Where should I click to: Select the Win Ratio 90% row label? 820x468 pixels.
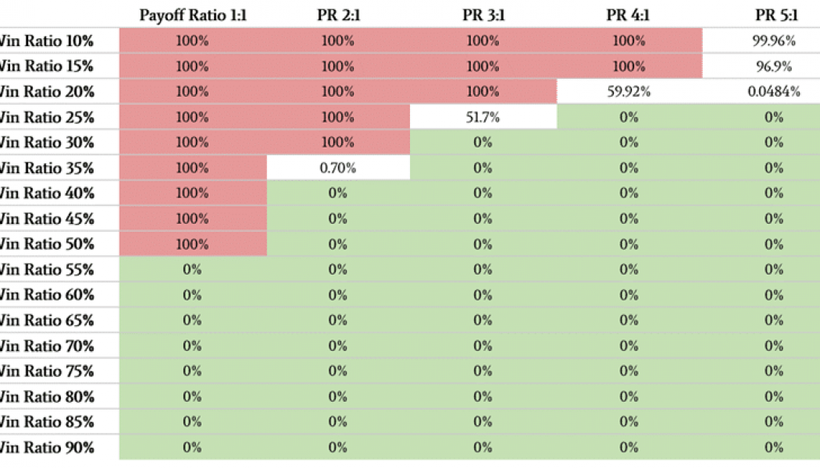click(47, 448)
